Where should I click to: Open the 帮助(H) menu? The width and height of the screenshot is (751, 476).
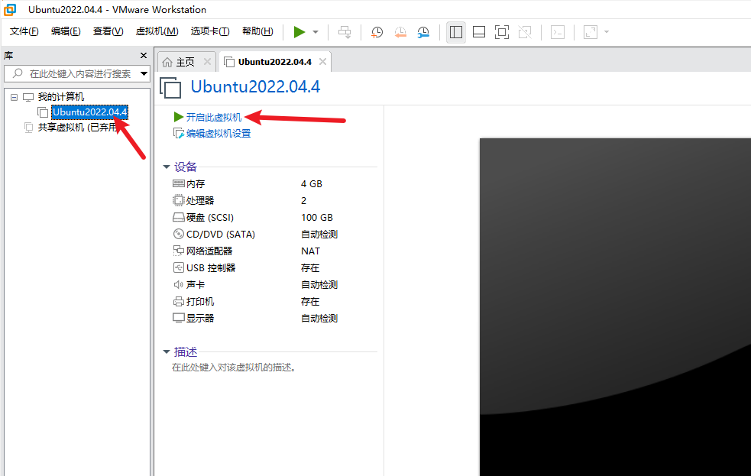257,31
